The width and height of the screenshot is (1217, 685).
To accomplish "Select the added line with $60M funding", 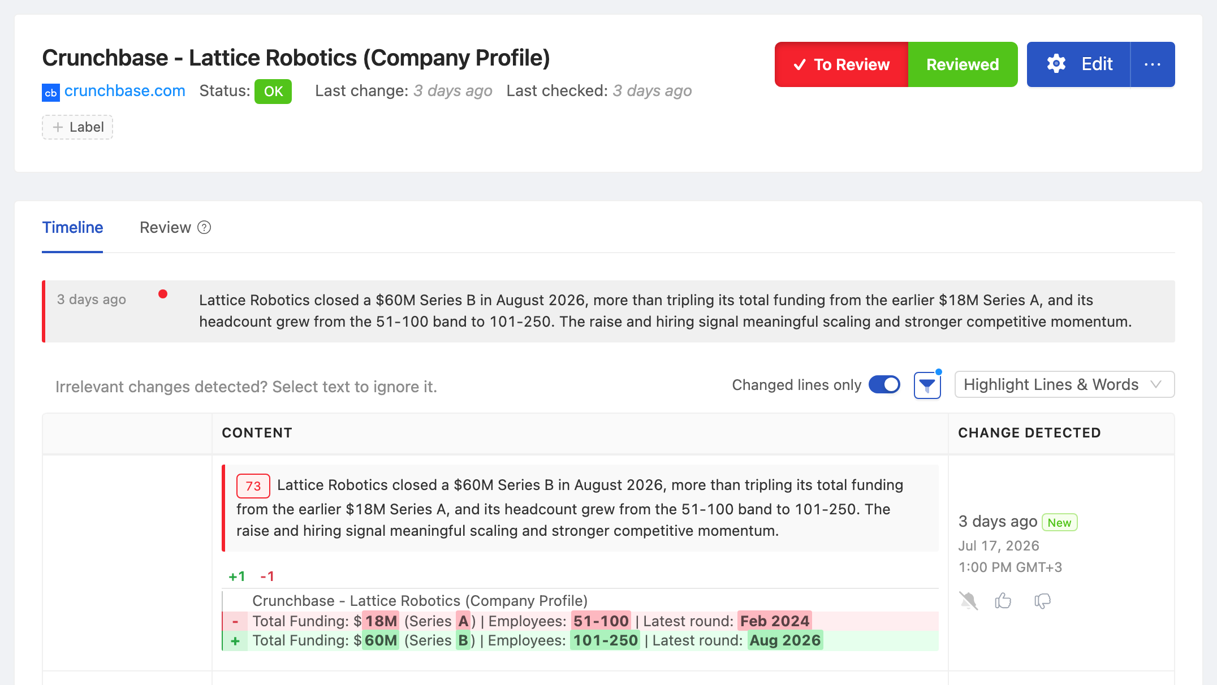I will pos(580,641).
